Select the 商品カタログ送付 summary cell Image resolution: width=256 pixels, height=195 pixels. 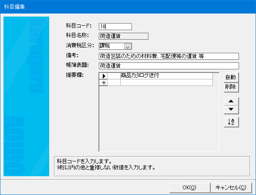pyautogui.click(x=166, y=76)
